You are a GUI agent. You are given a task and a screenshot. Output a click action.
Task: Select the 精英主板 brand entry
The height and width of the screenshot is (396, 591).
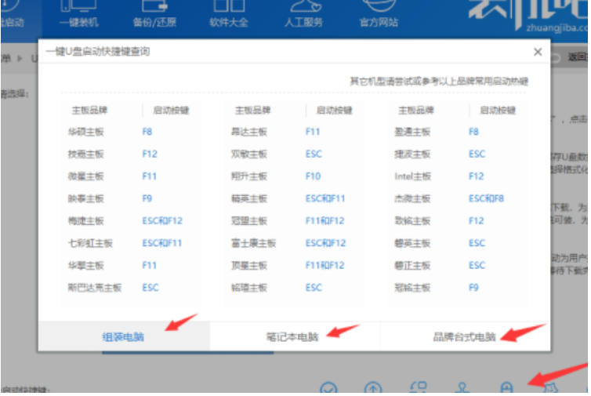pos(249,198)
